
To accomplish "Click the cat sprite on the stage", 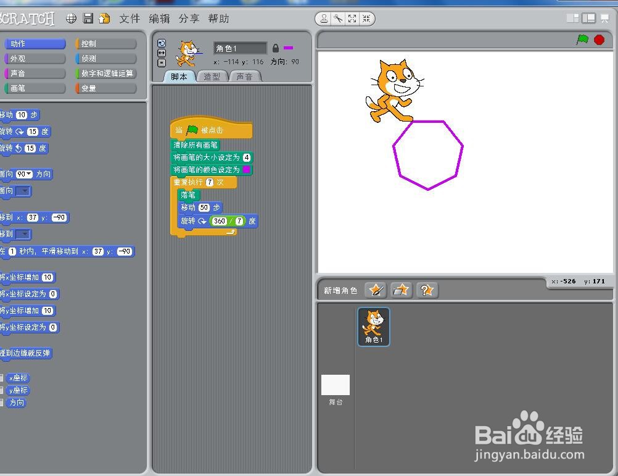I will click(x=394, y=91).
